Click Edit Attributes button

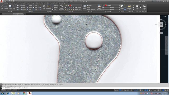point(91,9)
